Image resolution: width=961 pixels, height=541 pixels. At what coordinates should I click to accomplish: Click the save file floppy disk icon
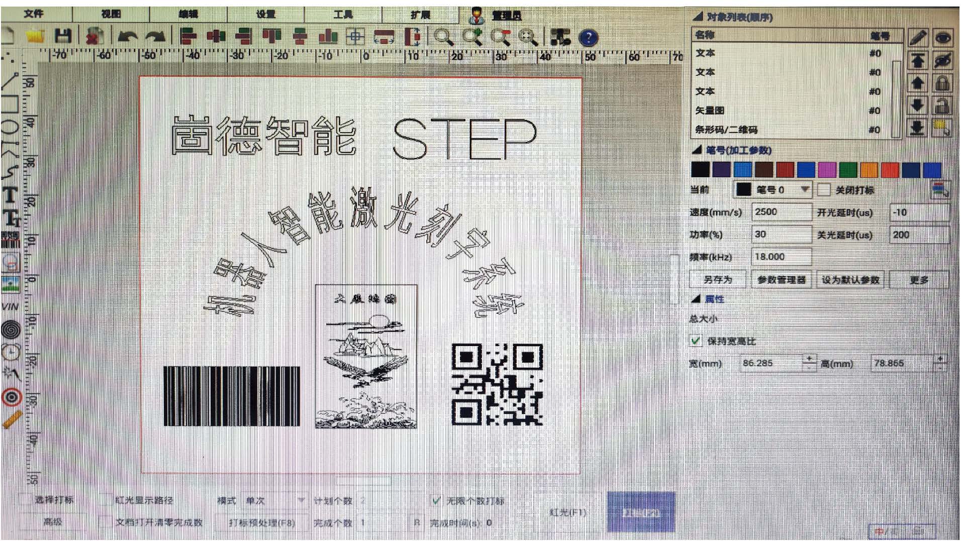pyautogui.click(x=63, y=36)
